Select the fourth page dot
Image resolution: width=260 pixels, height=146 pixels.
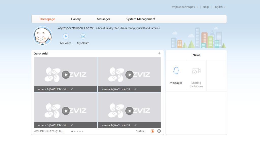point(80,131)
